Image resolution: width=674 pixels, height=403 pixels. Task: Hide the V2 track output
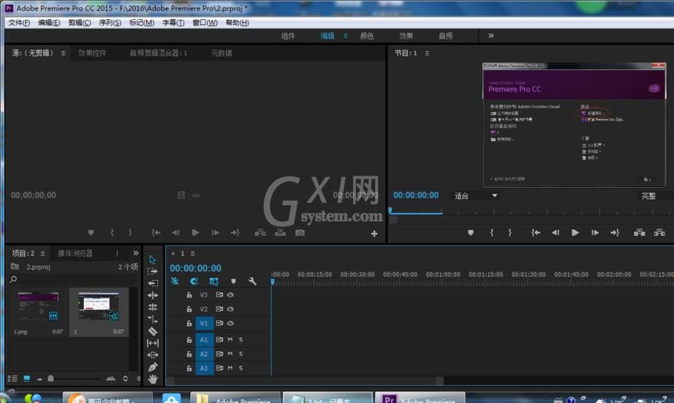pyautogui.click(x=231, y=309)
